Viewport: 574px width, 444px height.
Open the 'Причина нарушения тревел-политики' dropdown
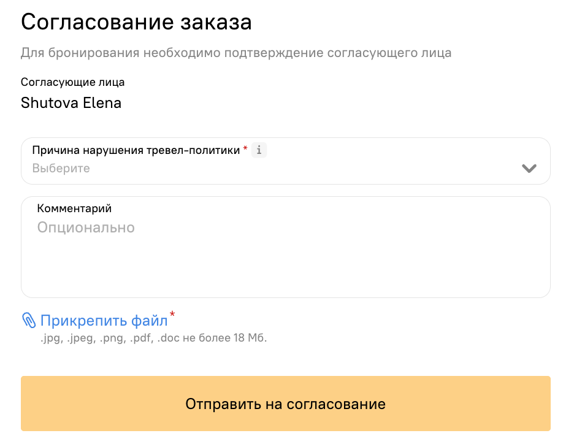point(286,161)
